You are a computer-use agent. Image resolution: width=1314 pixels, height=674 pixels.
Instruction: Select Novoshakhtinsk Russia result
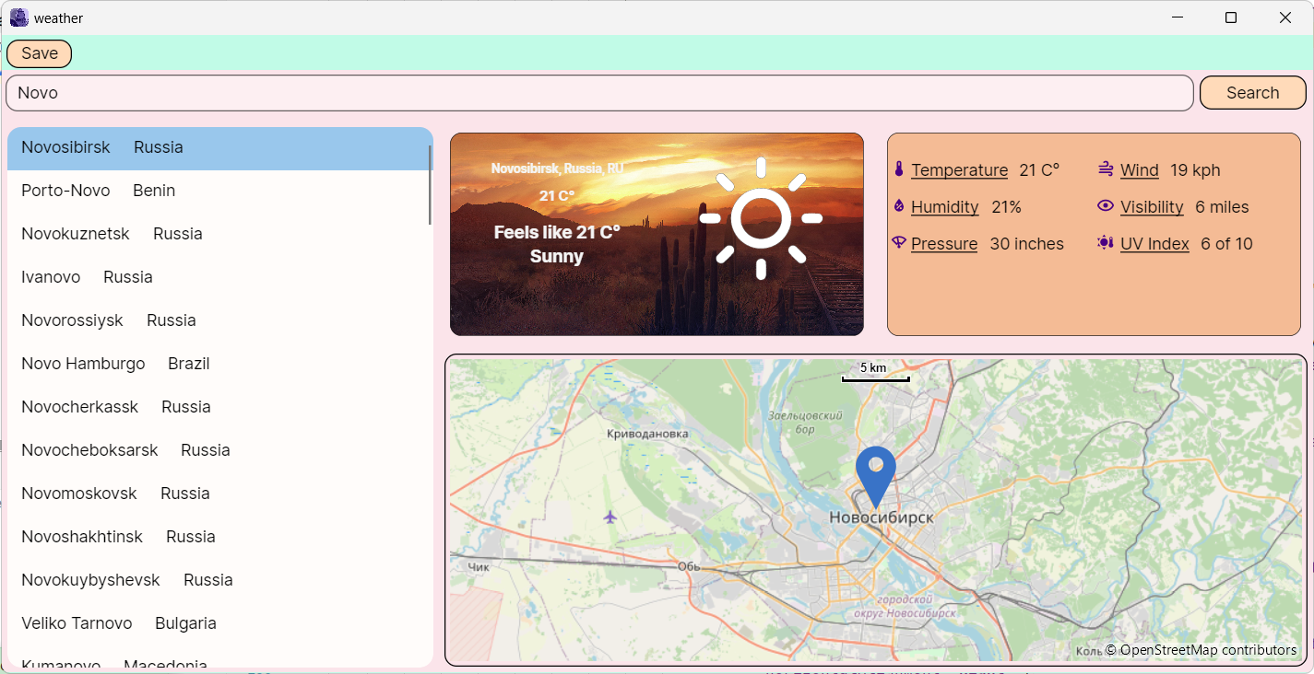click(x=219, y=537)
